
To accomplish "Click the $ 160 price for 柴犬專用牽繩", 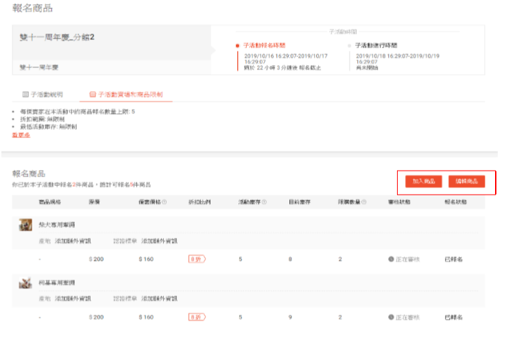I will point(146,259).
